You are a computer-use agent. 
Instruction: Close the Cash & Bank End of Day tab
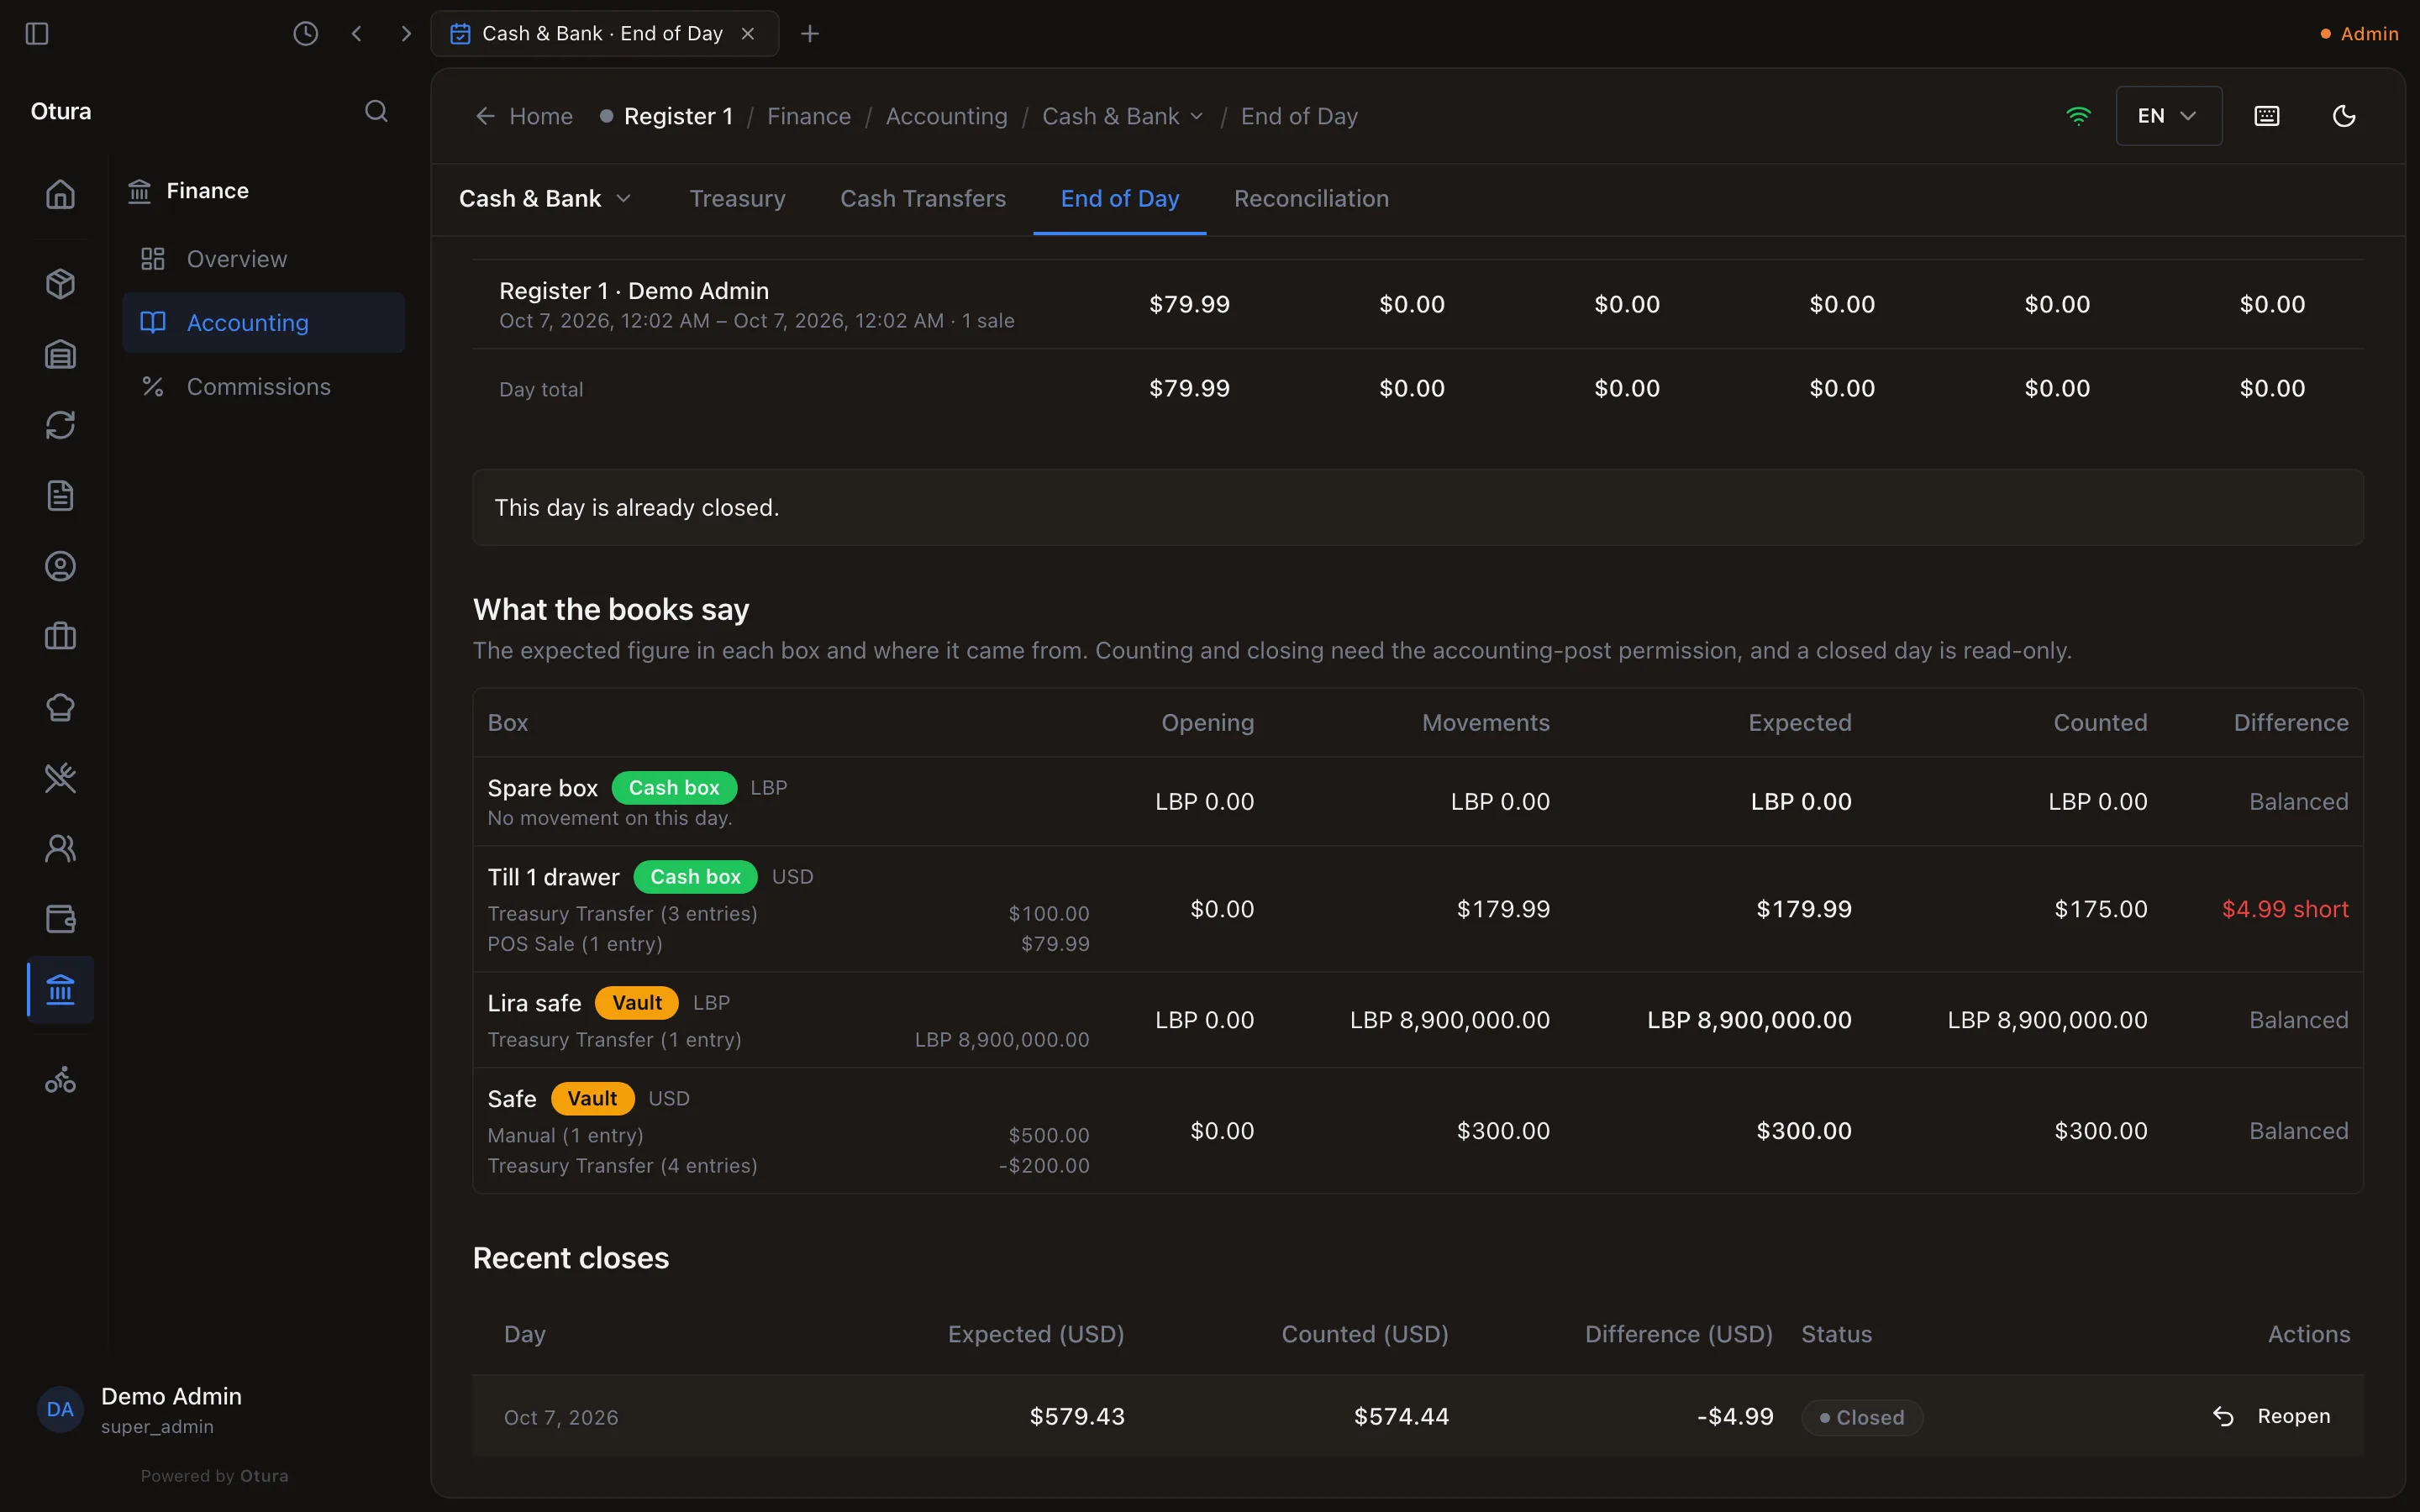coord(748,33)
